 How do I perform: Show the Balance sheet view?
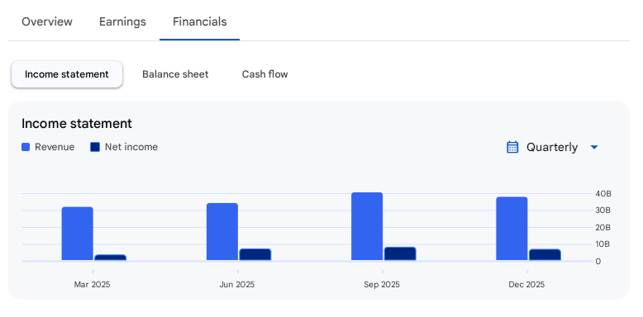pyautogui.click(x=175, y=74)
